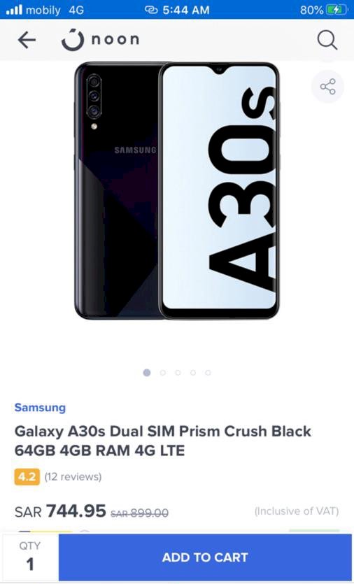The image size is (354, 584).
Task: Open the search magnifier icon
Action: 327,40
